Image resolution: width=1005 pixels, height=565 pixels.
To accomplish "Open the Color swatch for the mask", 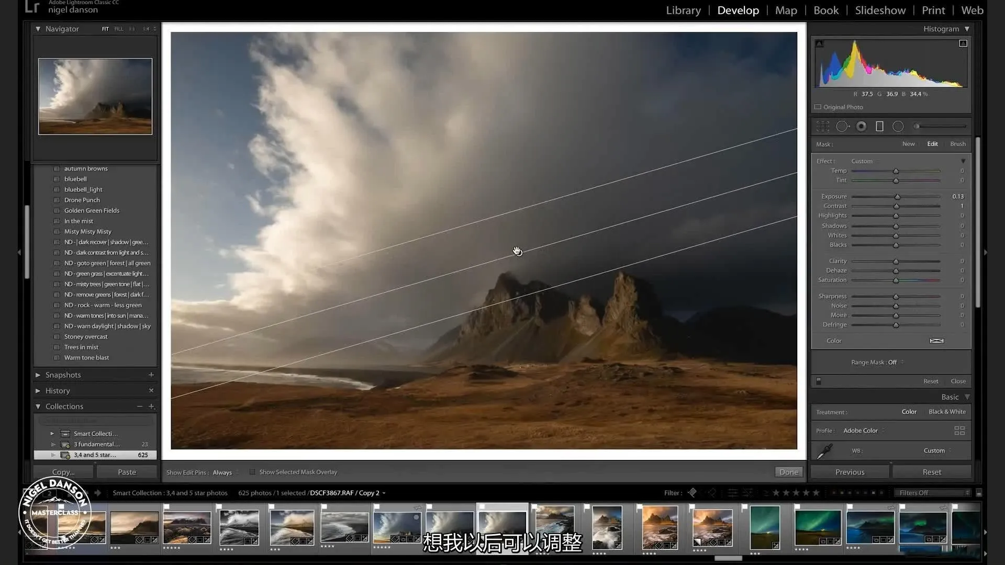I will (936, 341).
